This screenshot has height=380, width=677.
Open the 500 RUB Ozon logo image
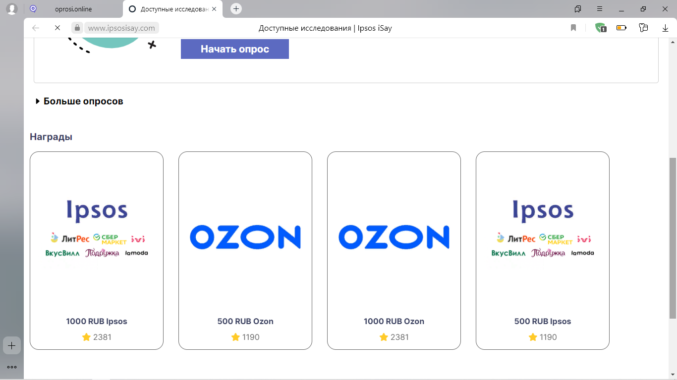(245, 237)
